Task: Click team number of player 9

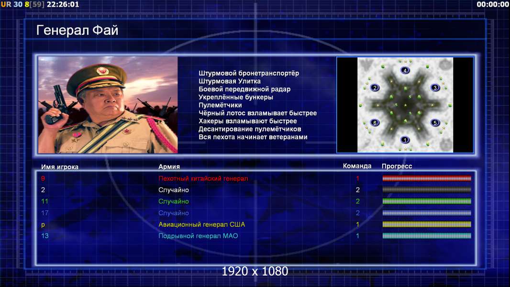Action: [357, 178]
